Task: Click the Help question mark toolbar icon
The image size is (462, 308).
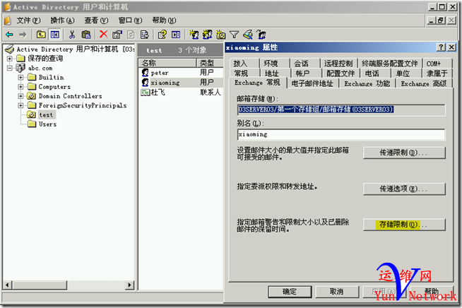Action: click(162, 35)
